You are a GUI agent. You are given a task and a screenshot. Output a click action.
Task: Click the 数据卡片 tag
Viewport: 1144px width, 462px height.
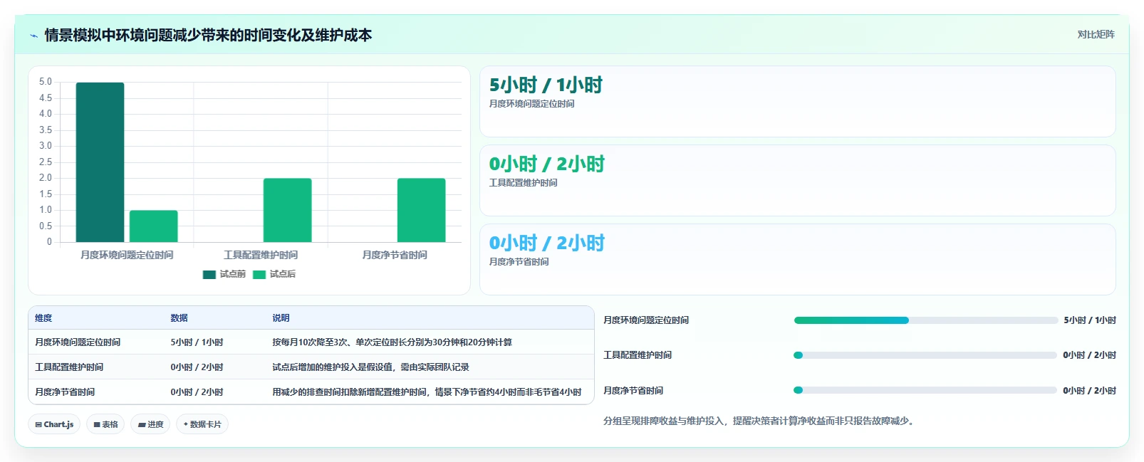pos(202,424)
